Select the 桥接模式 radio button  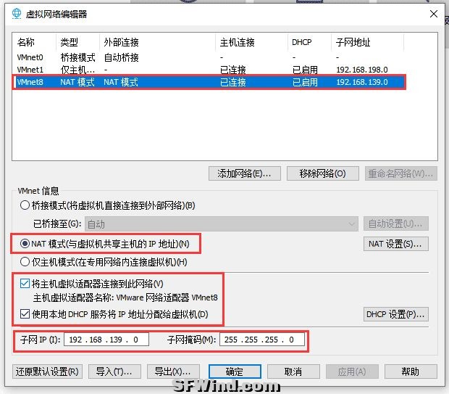coord(25,205)
